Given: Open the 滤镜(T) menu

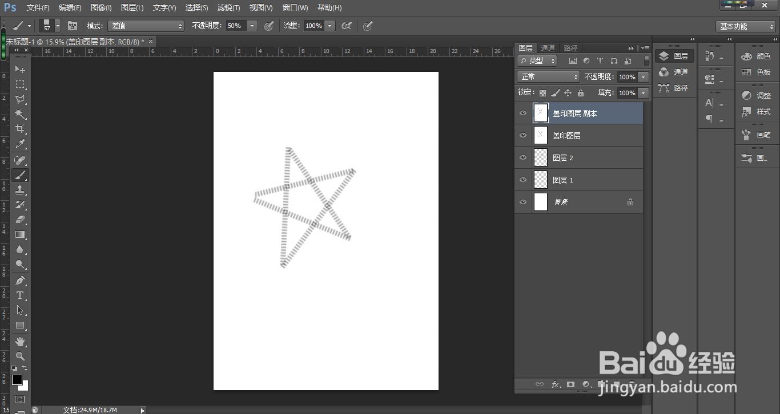Looking at the screenshot, I should pyautogui.click(x=228, y=8).
